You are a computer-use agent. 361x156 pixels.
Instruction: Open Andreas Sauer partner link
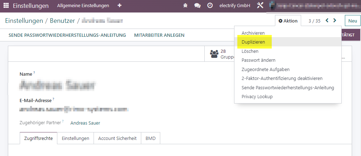pos(85,123)
